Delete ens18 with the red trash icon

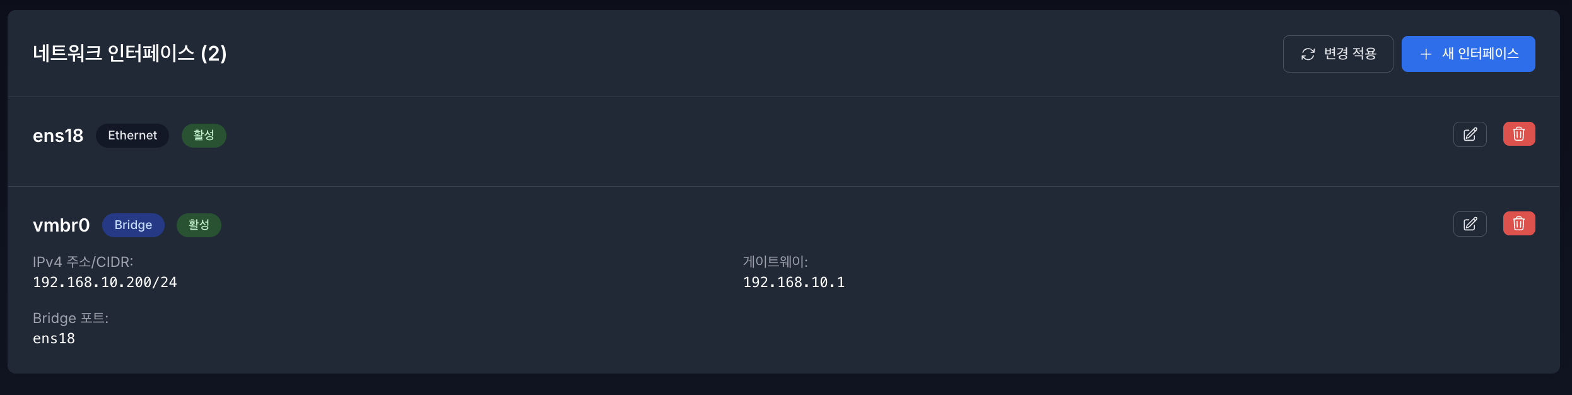tap(1519, 134)
